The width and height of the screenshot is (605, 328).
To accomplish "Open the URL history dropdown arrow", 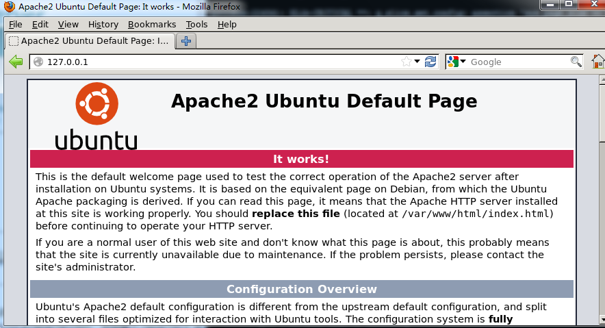I will (x=417, y=62).
